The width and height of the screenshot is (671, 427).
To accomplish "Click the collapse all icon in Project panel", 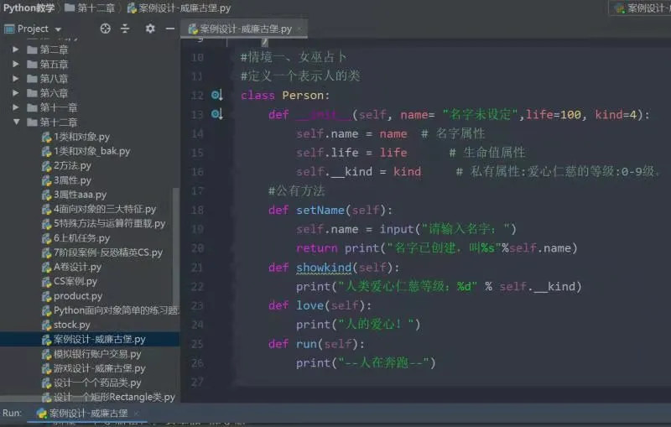I will click(x=126, y=29).
